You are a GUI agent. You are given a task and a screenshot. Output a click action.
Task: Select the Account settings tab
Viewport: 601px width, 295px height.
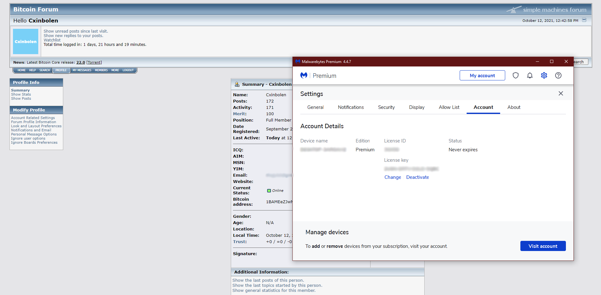pos(483,107)
